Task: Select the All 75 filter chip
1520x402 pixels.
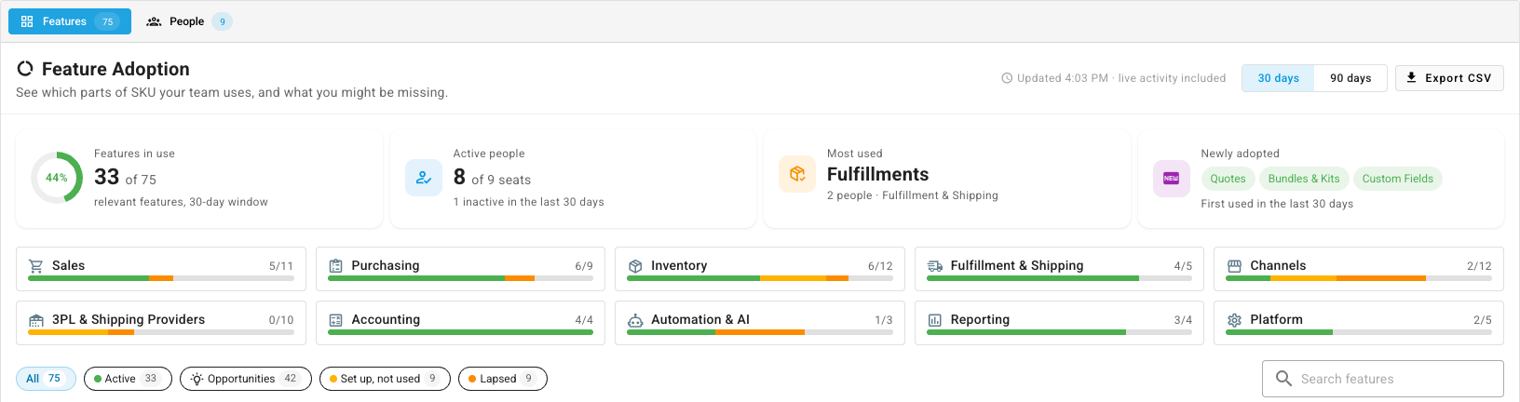Action: (x=46, y=379)
